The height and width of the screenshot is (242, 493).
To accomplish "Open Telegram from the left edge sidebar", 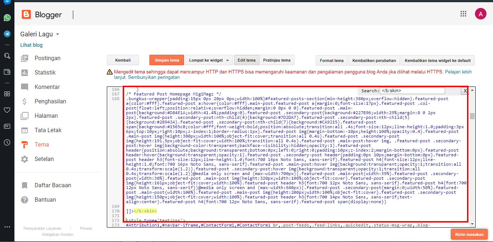I will [7, 33].
